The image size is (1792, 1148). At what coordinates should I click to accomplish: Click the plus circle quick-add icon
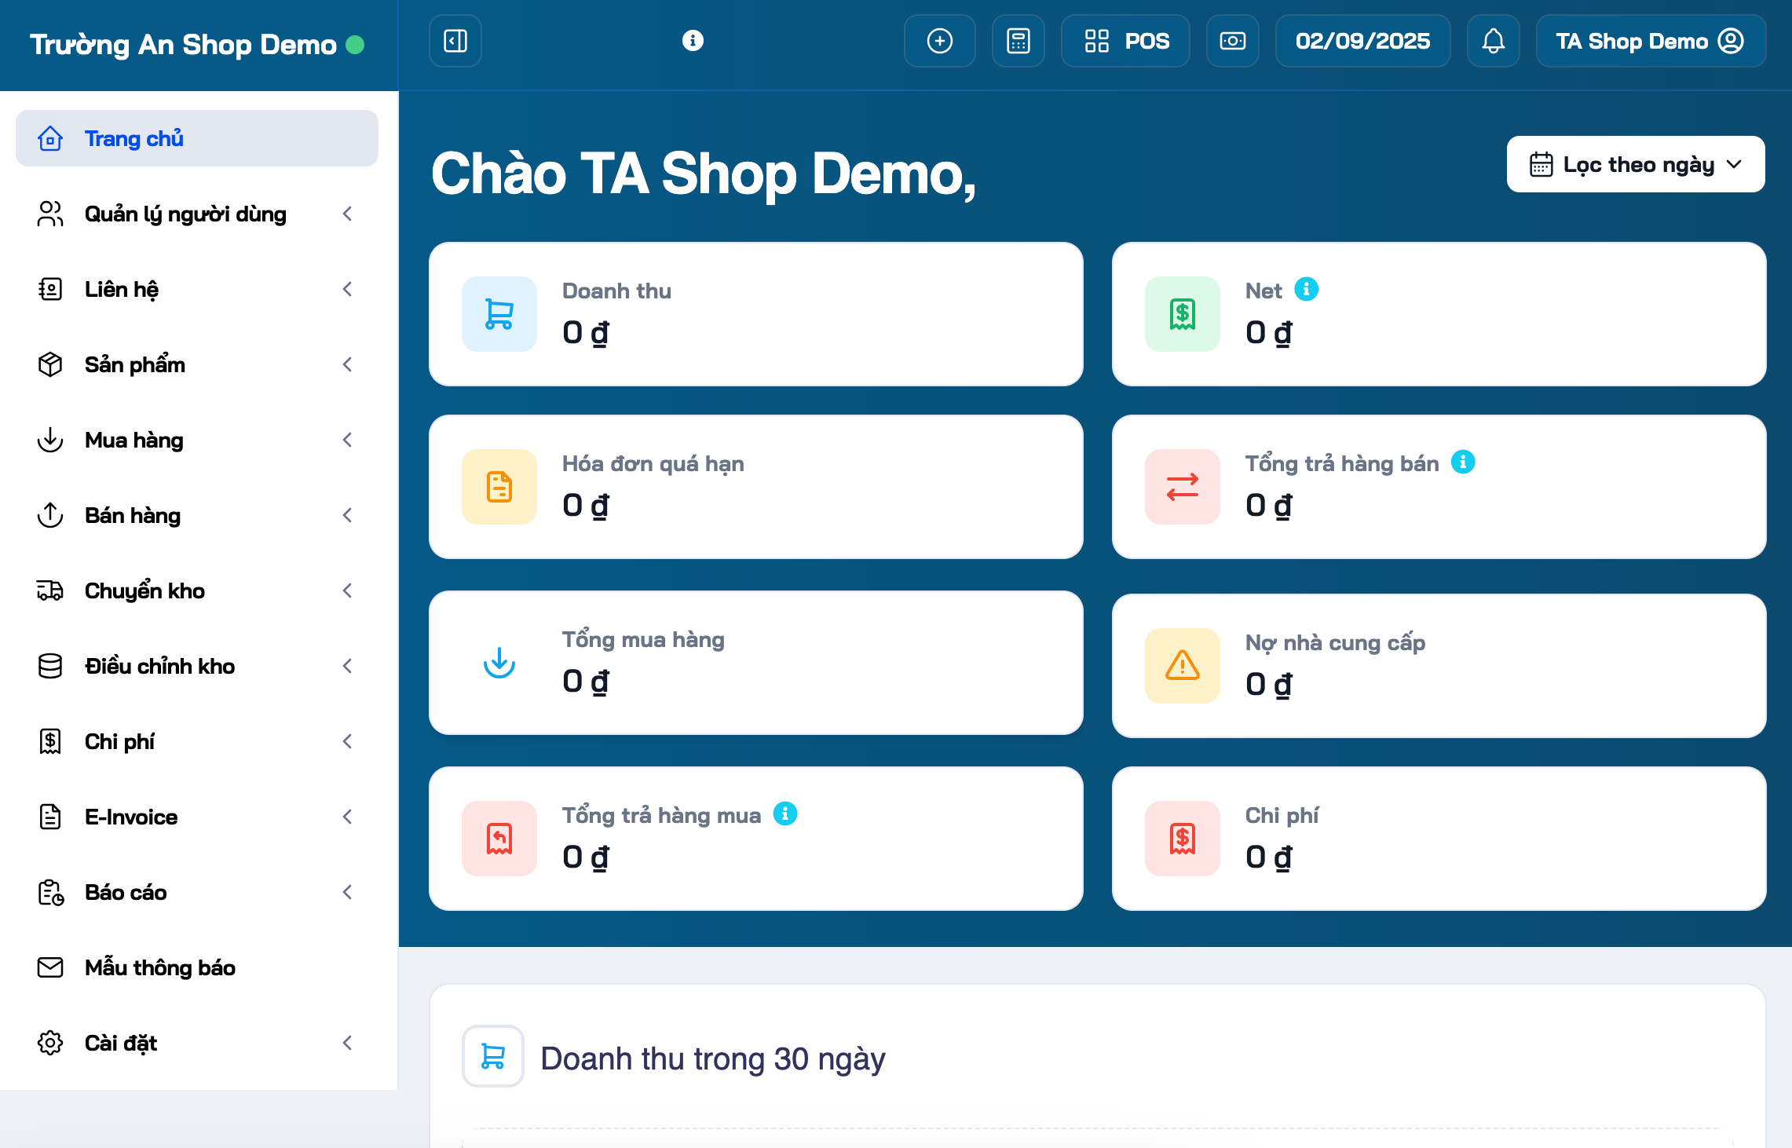point(939,41)
